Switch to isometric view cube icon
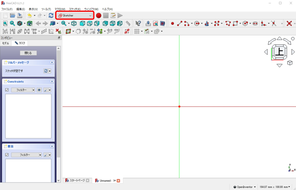The width and height of the screenshot is (296, 190). click(x=74, y=23)
